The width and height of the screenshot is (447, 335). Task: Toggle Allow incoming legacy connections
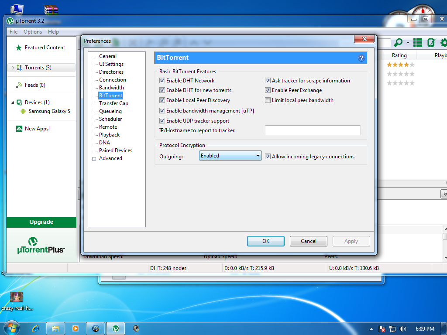click(268, 157)
